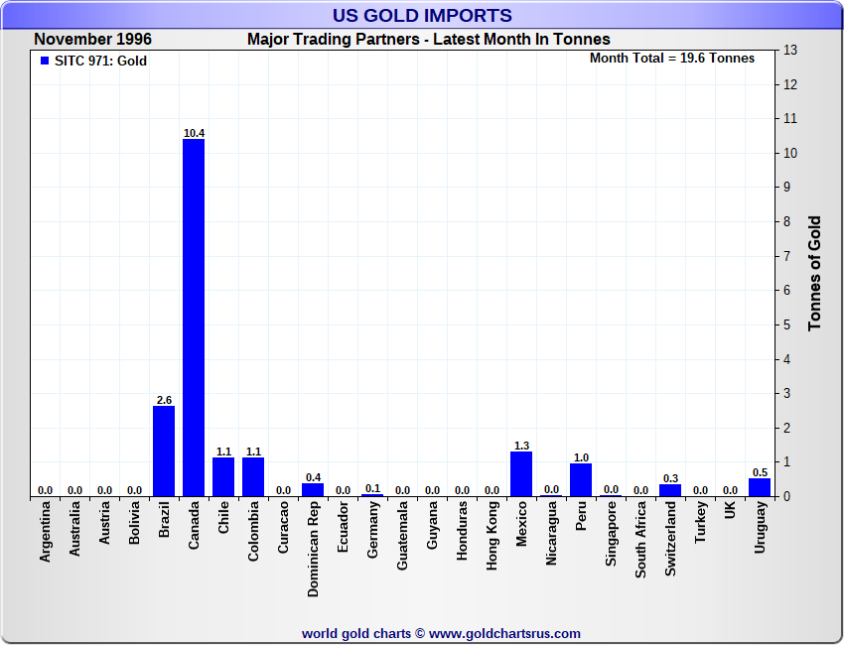Select the Peru bar labeled 1.0
Screen dimensions: 844x645
[x=581, y=479]
